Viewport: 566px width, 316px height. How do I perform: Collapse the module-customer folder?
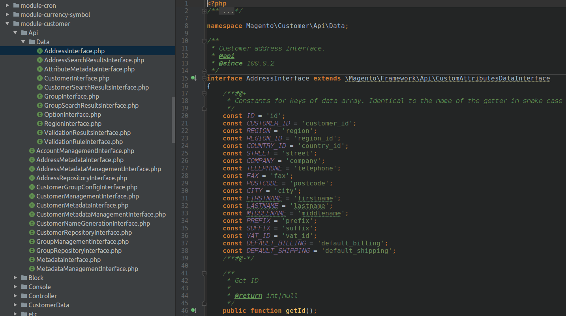pyautogui.click(x=7, y=24)
